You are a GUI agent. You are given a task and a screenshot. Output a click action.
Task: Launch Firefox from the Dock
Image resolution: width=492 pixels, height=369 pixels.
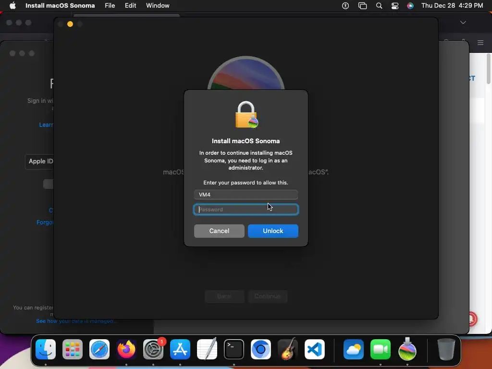[126, 349]
